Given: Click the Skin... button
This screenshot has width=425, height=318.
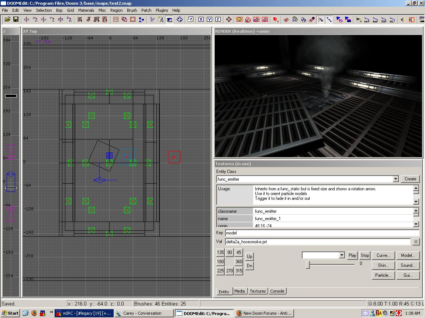Looking at the screenshot, I should (383, 265).
